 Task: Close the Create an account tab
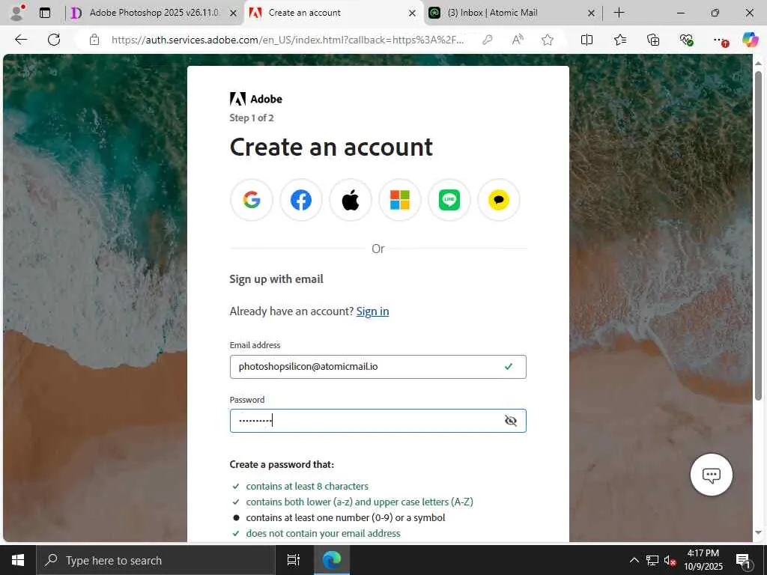pyautogui.click(x=413, y=13)
